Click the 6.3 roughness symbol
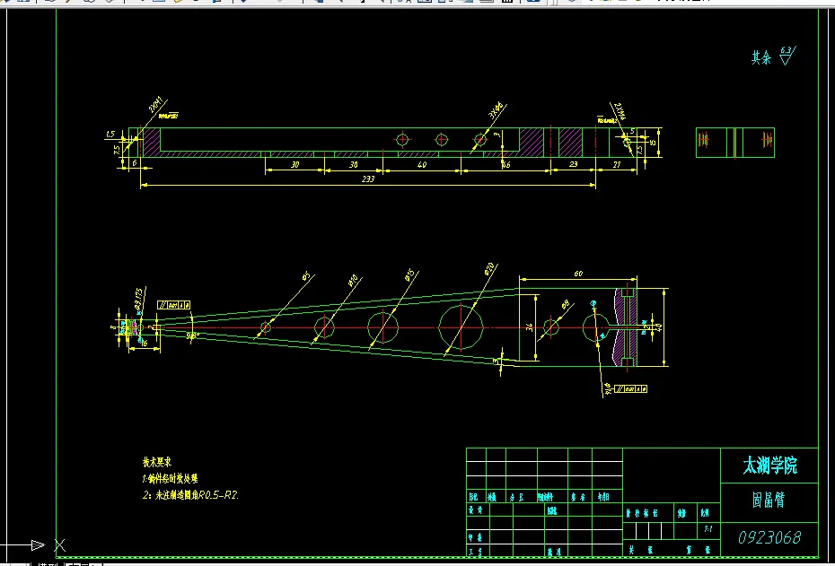 click(x=787, y=56)
